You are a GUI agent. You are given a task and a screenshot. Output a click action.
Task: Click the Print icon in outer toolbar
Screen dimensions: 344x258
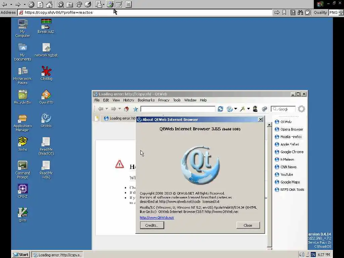[x=110, y=4]
